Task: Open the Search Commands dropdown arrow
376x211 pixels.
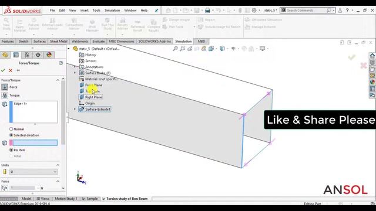Action: click(334, 11)
